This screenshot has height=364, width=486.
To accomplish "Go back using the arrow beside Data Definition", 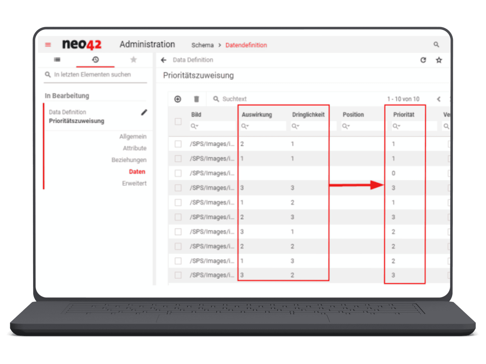I will [x=164, y=60].
